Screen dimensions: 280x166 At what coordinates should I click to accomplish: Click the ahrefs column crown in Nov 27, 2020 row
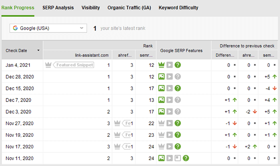(x=117, y=123)
